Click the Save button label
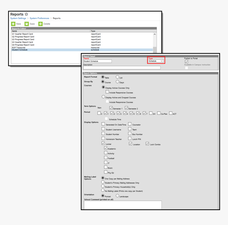 tap(32, 24)
